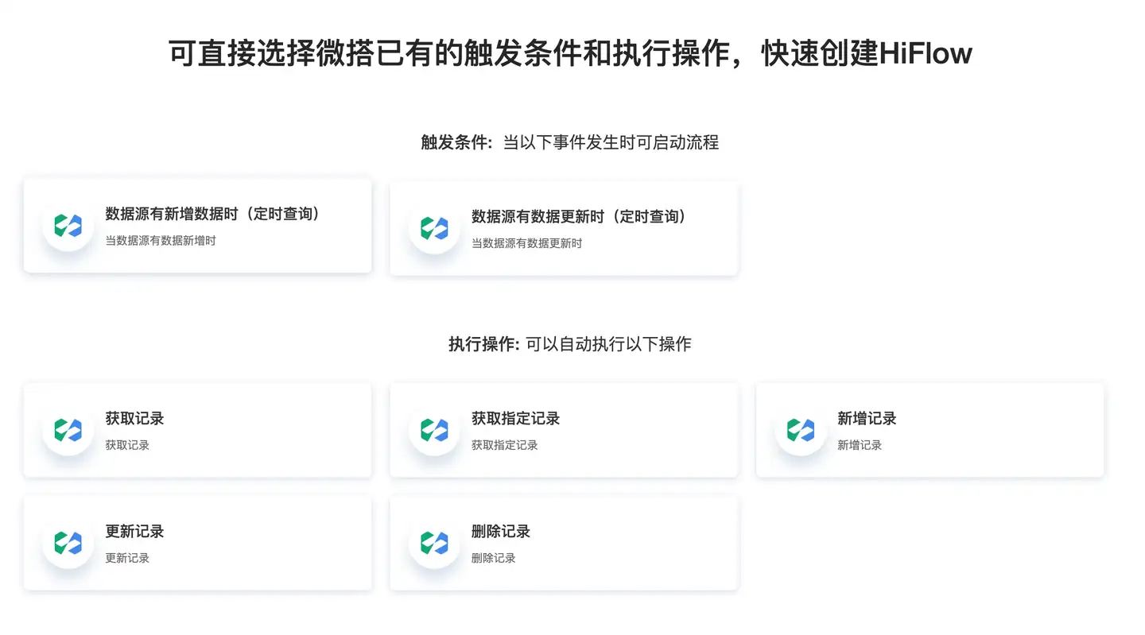Open the 获取指定记录 action title
1145x635 pixels.
515,419
